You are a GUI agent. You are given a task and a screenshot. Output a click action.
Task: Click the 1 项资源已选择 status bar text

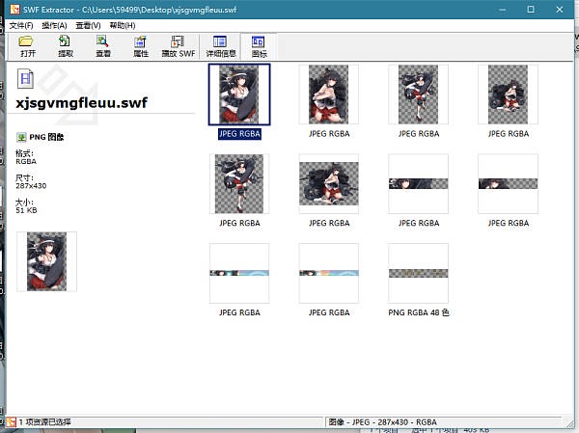tap(44, 422)
